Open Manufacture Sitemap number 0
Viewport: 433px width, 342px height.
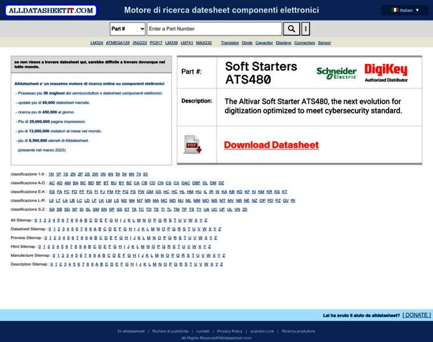pos(54,255)
